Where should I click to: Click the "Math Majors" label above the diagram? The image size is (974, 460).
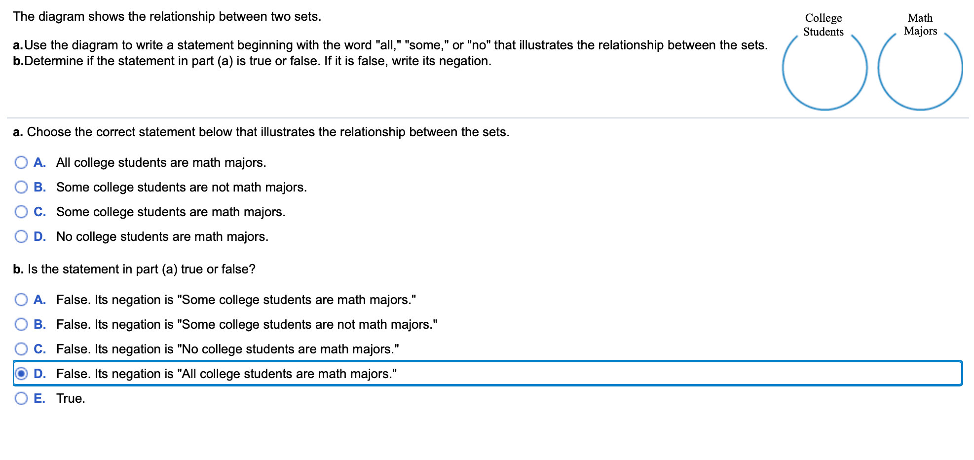tap(921, 25)
